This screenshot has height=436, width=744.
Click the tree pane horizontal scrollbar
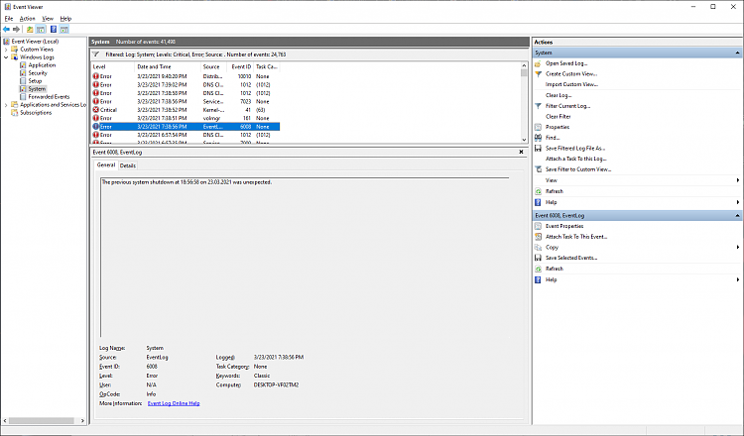[44, 421]
